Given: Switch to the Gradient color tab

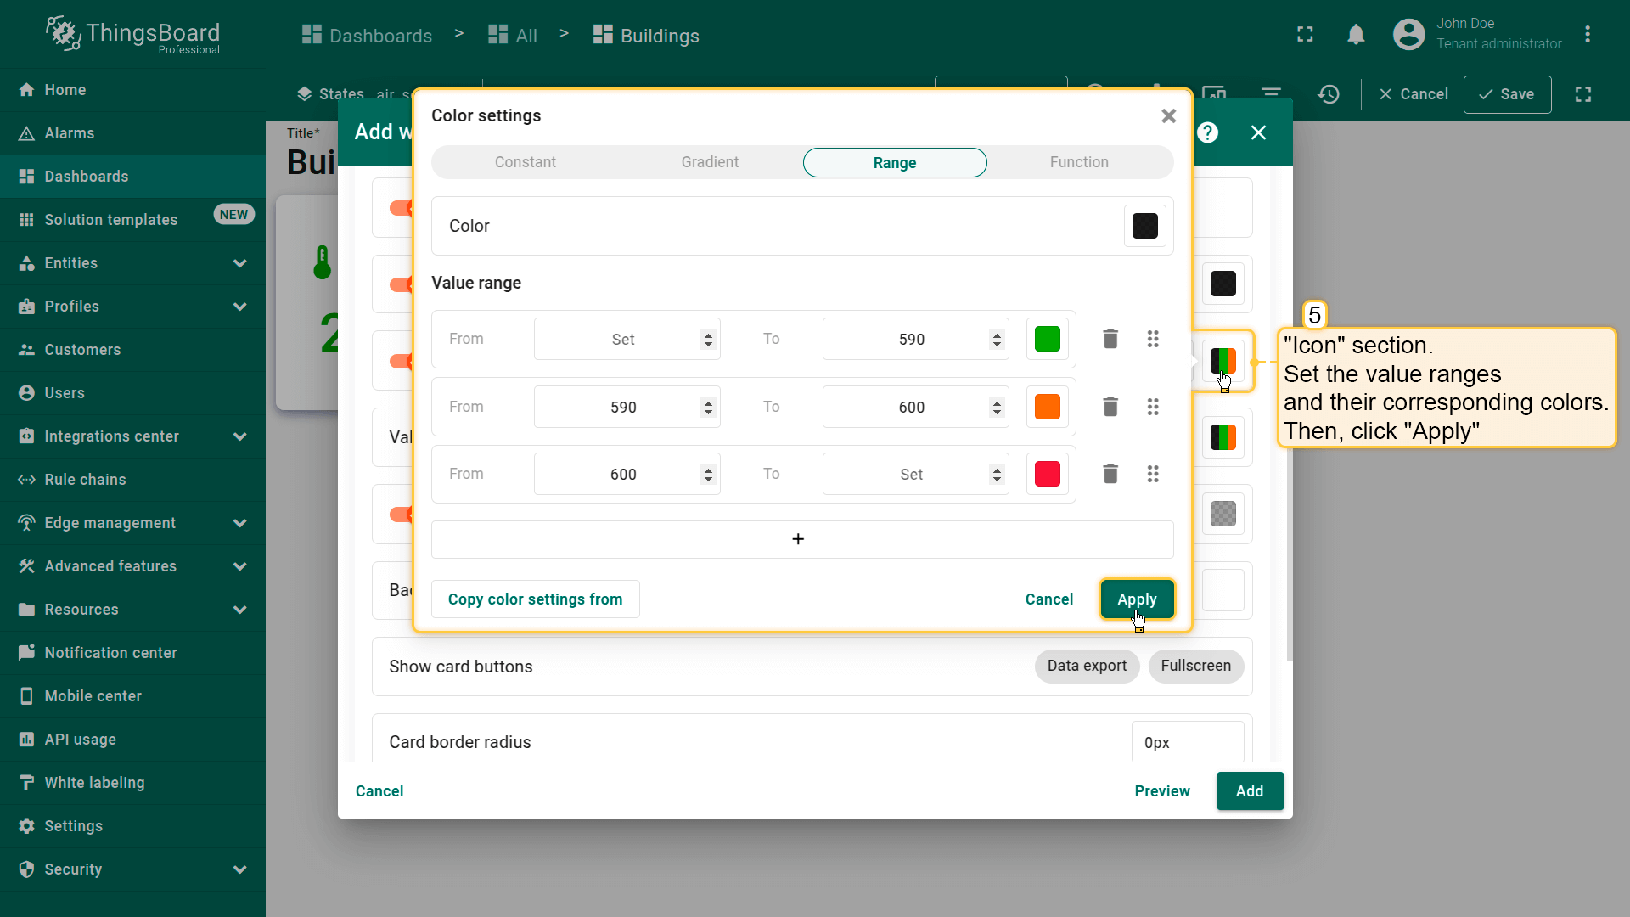Looking at the screenshot, I should 710,162.
